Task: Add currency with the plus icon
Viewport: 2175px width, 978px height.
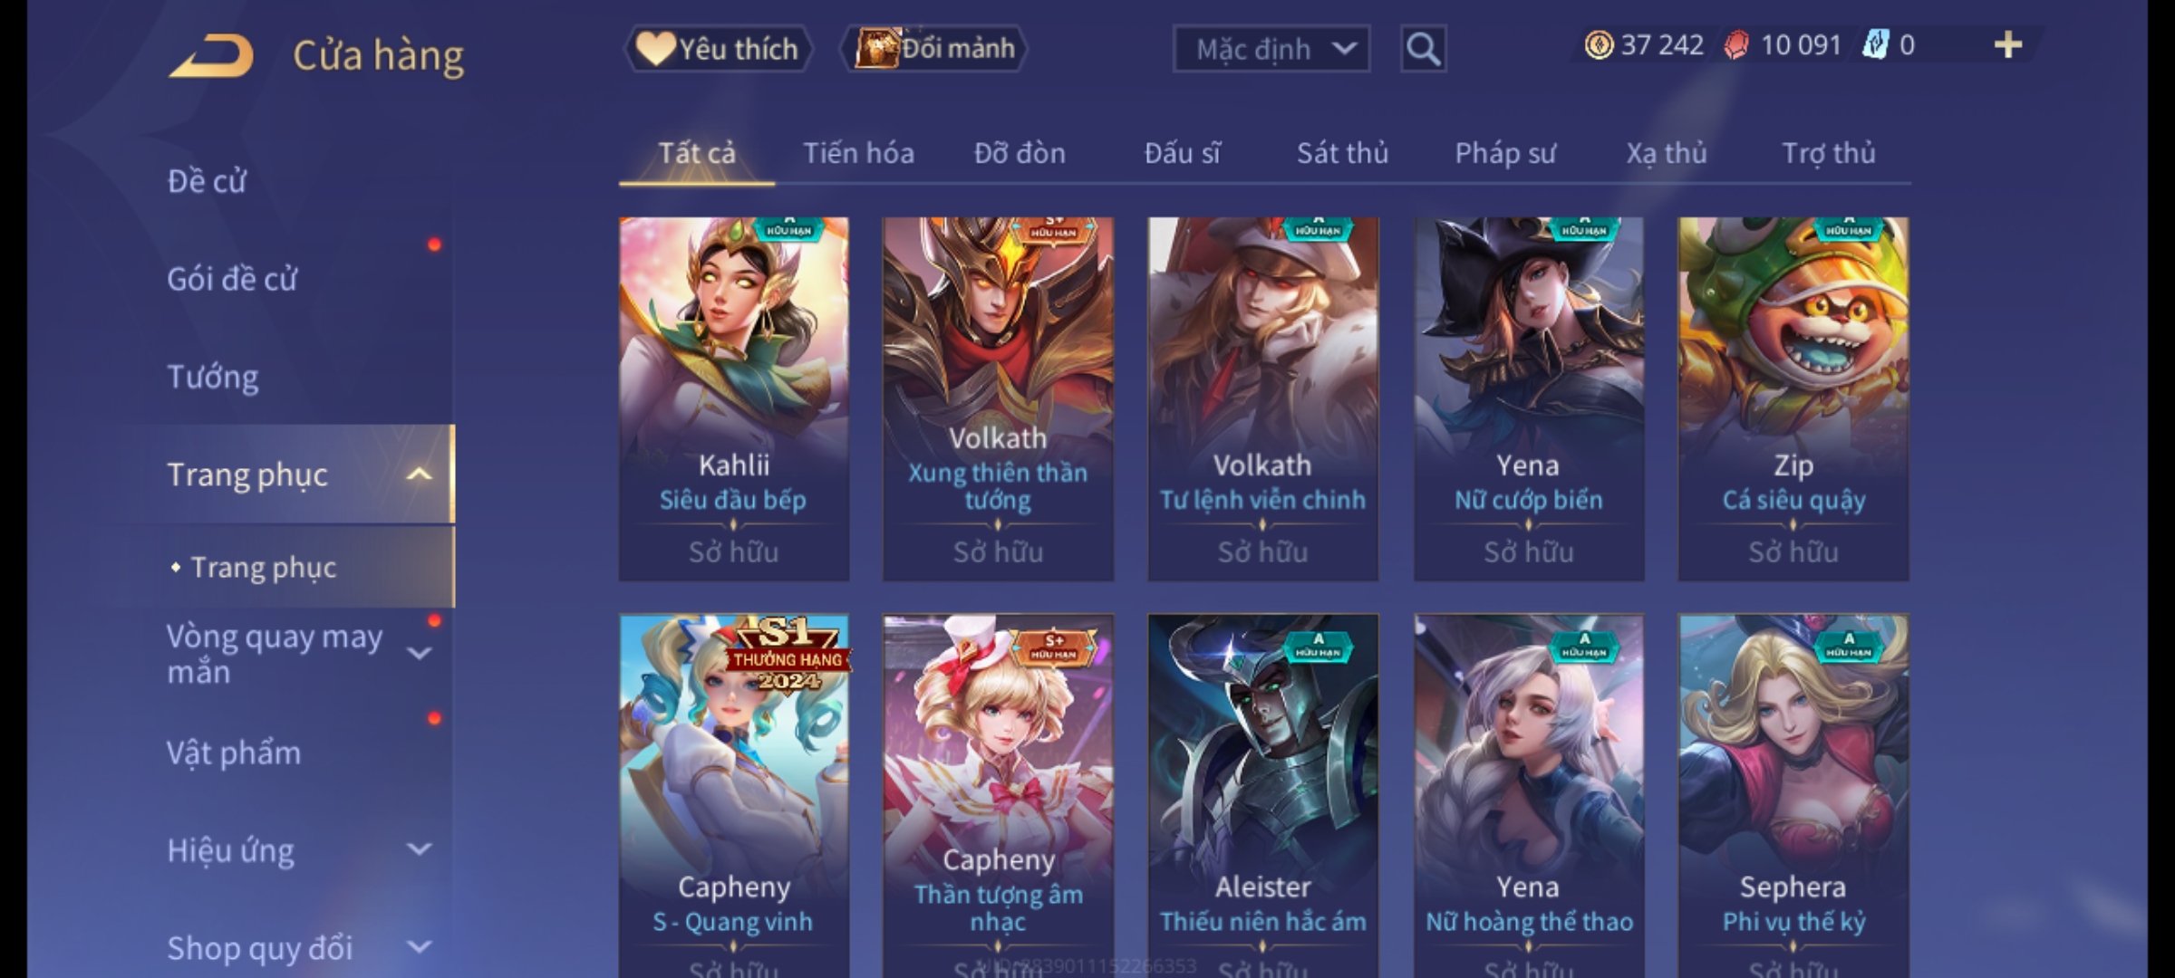Action: point(2008,45)
